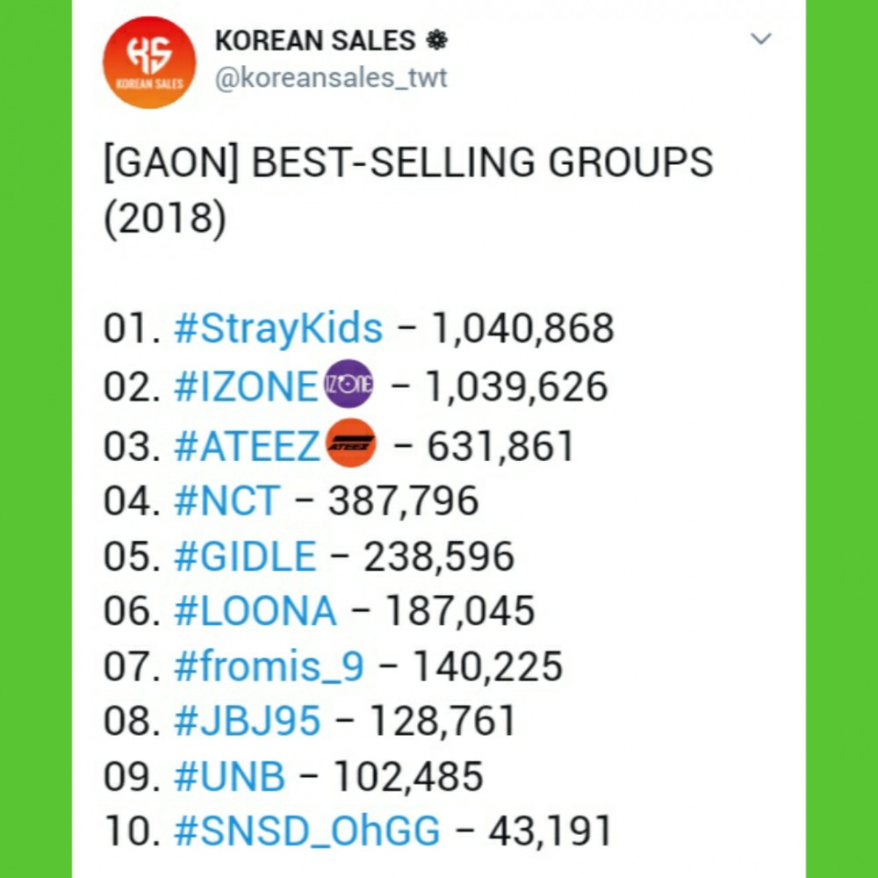Open the Korean Sales profile avatar
Viewport: 878px width, 878px height.
click(x=148, y=62)
